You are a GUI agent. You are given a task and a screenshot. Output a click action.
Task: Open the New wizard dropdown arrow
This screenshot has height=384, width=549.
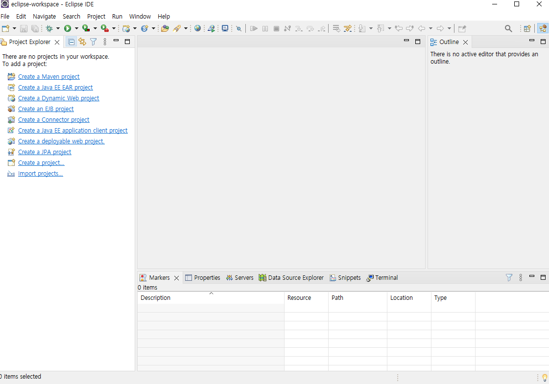tap(14, 28)
